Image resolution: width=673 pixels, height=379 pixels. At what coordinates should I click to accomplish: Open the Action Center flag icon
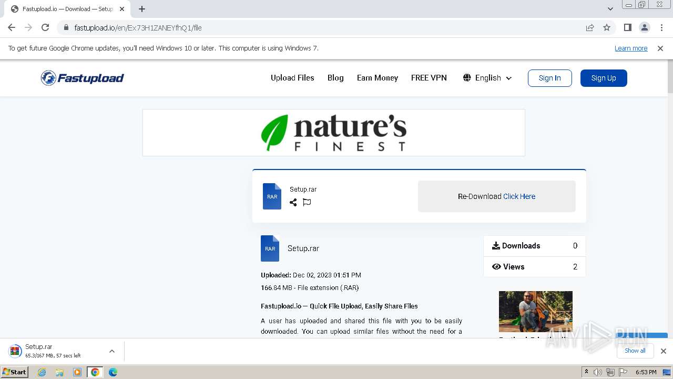point(623,372)
